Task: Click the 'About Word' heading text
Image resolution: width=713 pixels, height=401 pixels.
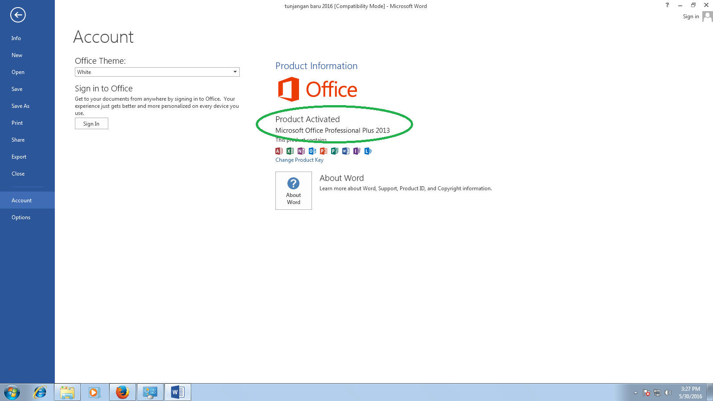Action: 342,178
